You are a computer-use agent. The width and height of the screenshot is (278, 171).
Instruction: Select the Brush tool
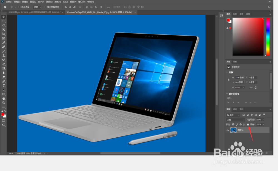[x=4, y=51]
